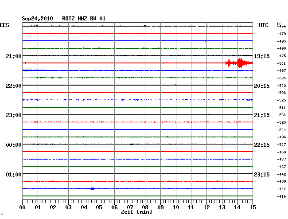Click the large seismic event on the red trace
Viewport: 288px width, 219px height.
click(x=239, y=63)
